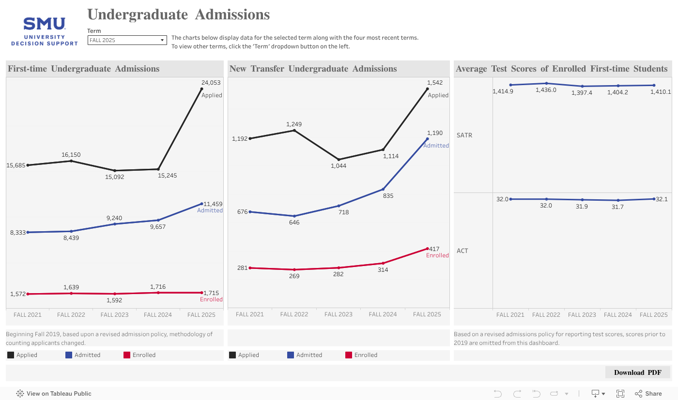Click the Tableau Public snowflake icon
Image resolution: width=678 pixels, height=400 pixels.
click(19, 393)
